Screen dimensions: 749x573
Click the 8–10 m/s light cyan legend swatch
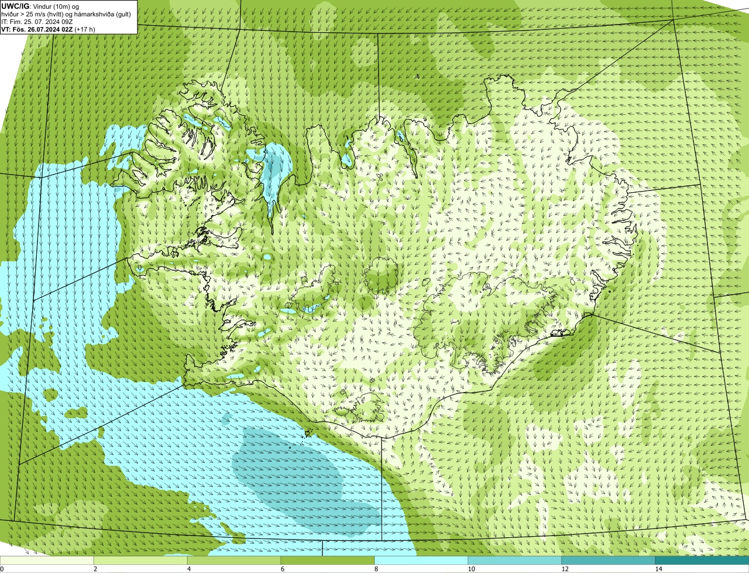click(421, 560)
